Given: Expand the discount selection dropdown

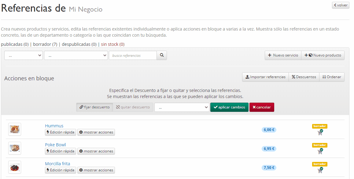Looking at the screenshot, I should 182,107.
